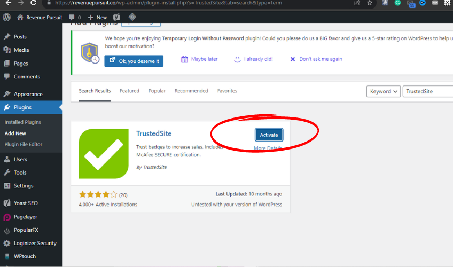Click the Grammarly extension icon
This screenshot has height=267, width=453.
pos(398,3)
